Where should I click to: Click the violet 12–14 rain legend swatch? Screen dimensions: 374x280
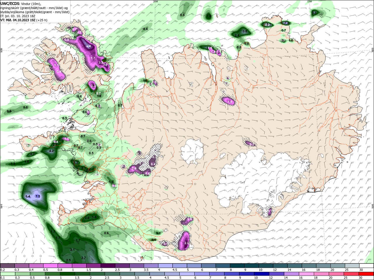277,274
